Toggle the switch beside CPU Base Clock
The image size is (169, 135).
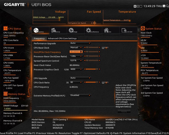pyautogui.click(x=105, y=48)
